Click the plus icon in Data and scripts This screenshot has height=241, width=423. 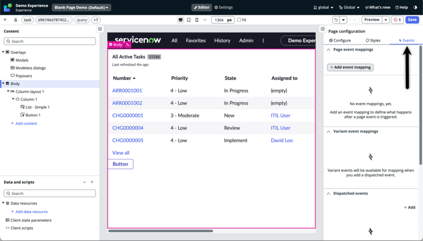[x=92, y=182]
